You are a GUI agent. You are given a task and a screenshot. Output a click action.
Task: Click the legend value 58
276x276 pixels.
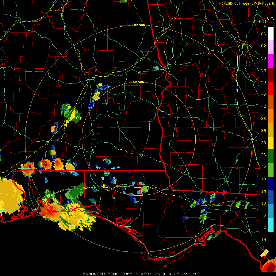pyautogui.click(x=263, y=58)
